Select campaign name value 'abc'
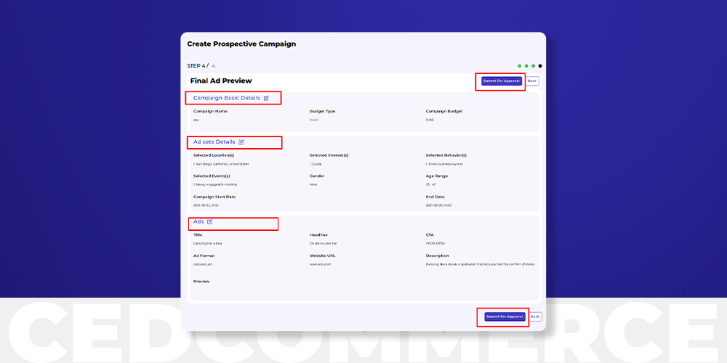This screenshot has width=727, height=363. tap(196, 120)
